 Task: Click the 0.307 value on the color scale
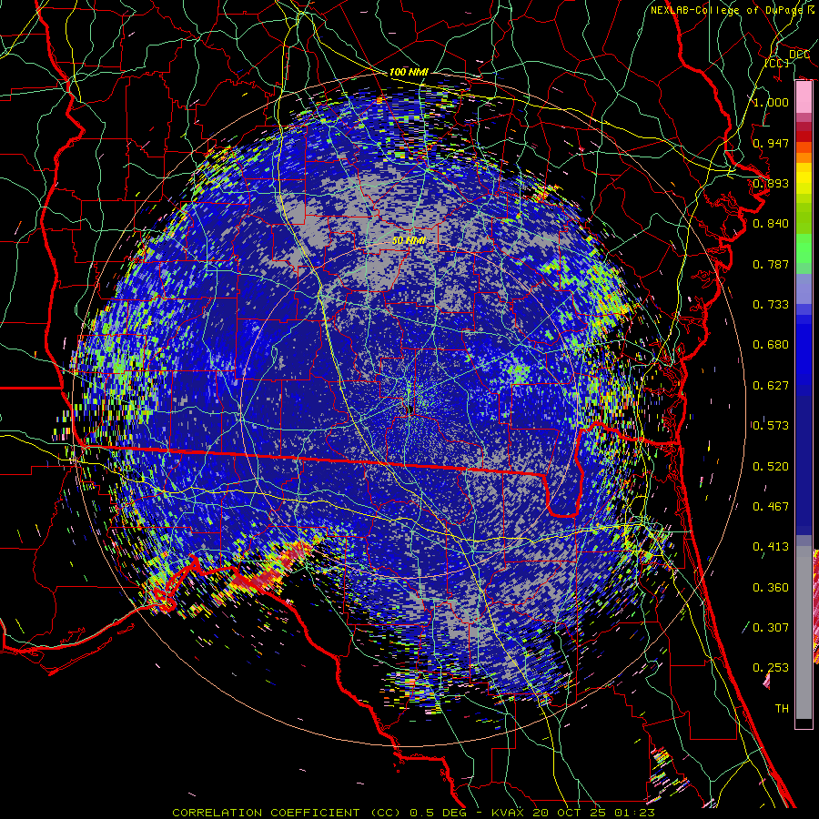(x=771, y=628)
